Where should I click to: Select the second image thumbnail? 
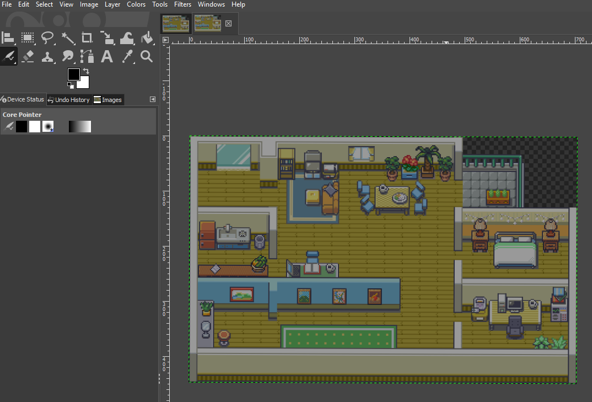[207, 23]
